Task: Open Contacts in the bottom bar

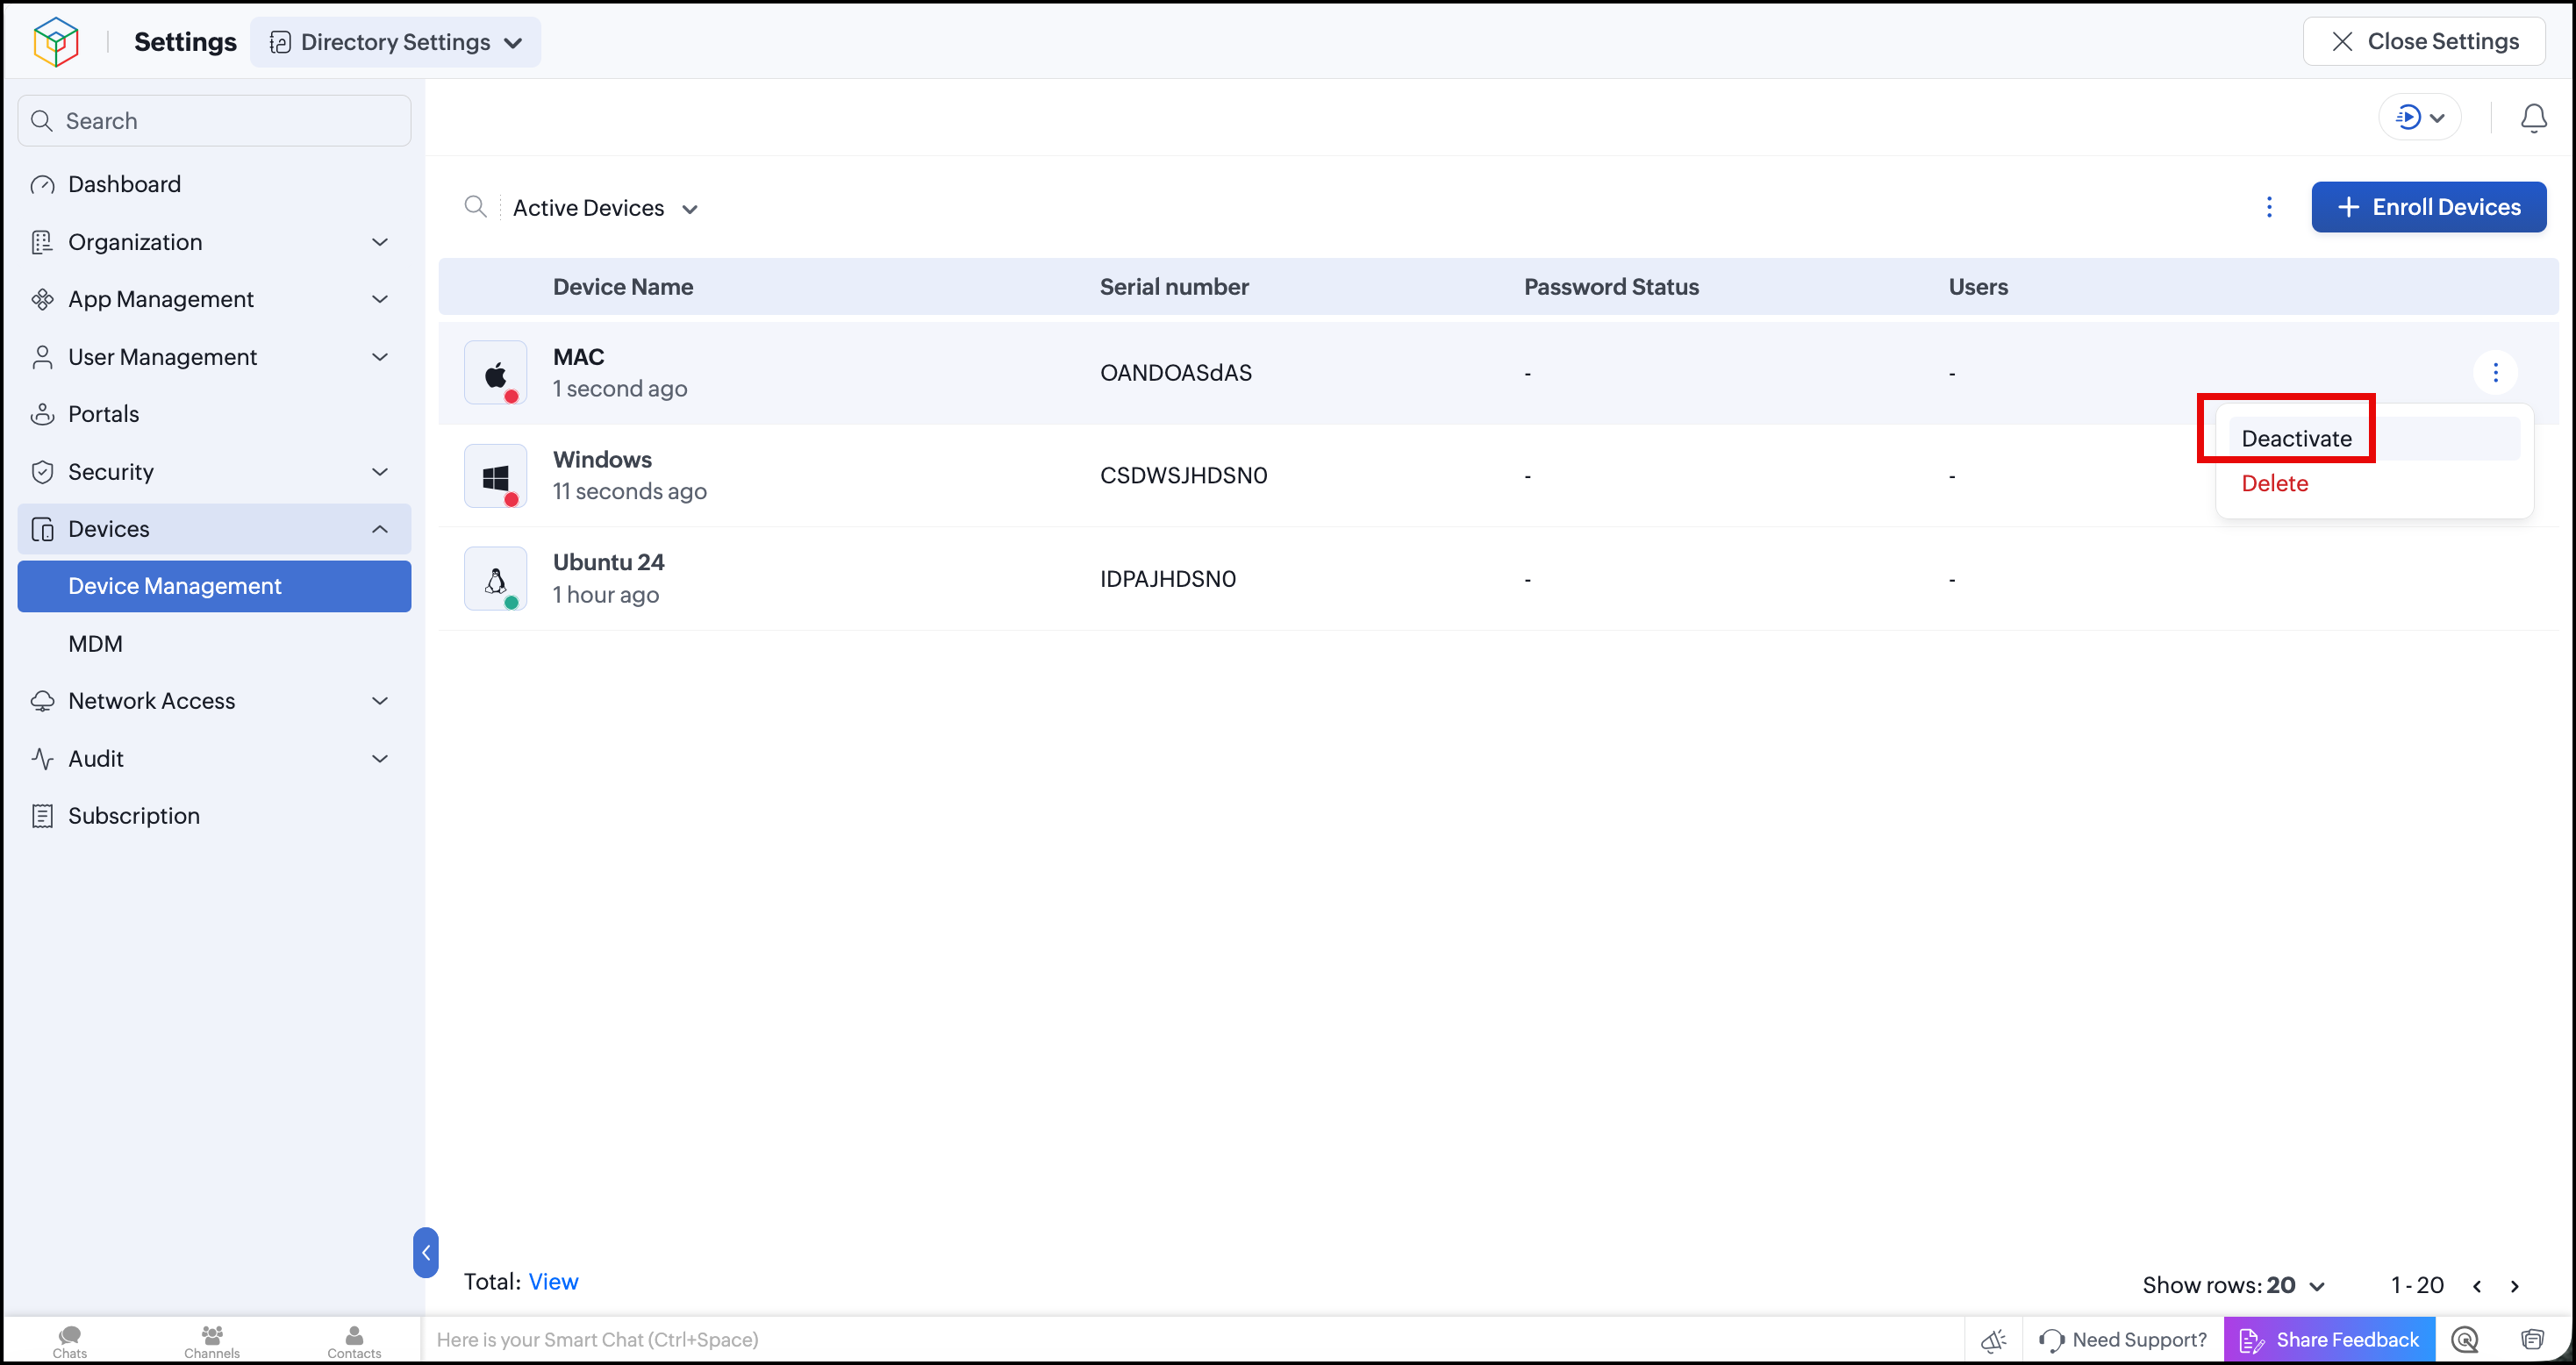Action: pos(354,1341)
